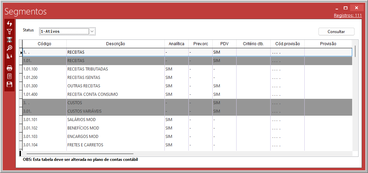Viewport: 368px width, 173px height.
Task: Click the Provisão column header
Action: (x=328, y=44)
